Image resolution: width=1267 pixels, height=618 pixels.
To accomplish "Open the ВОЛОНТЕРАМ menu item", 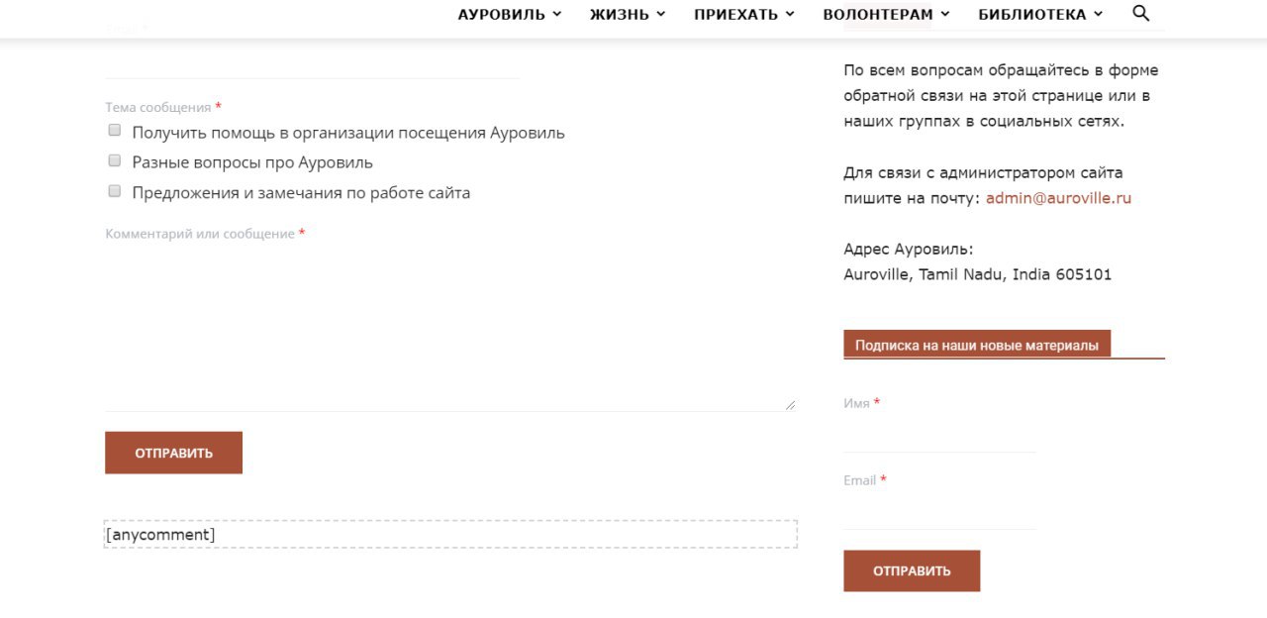I will point(877,14).
